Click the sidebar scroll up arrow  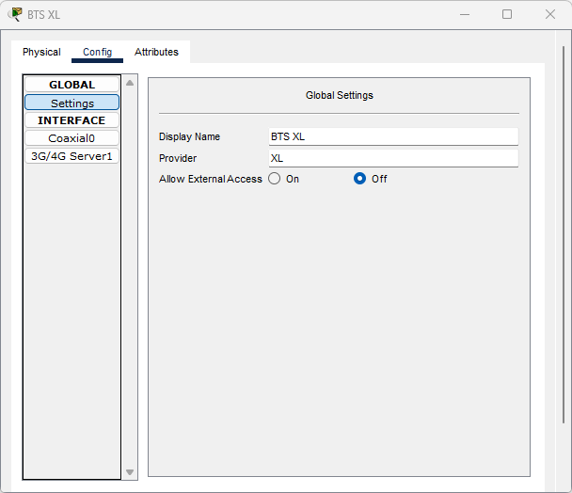(x=130, y=83)
